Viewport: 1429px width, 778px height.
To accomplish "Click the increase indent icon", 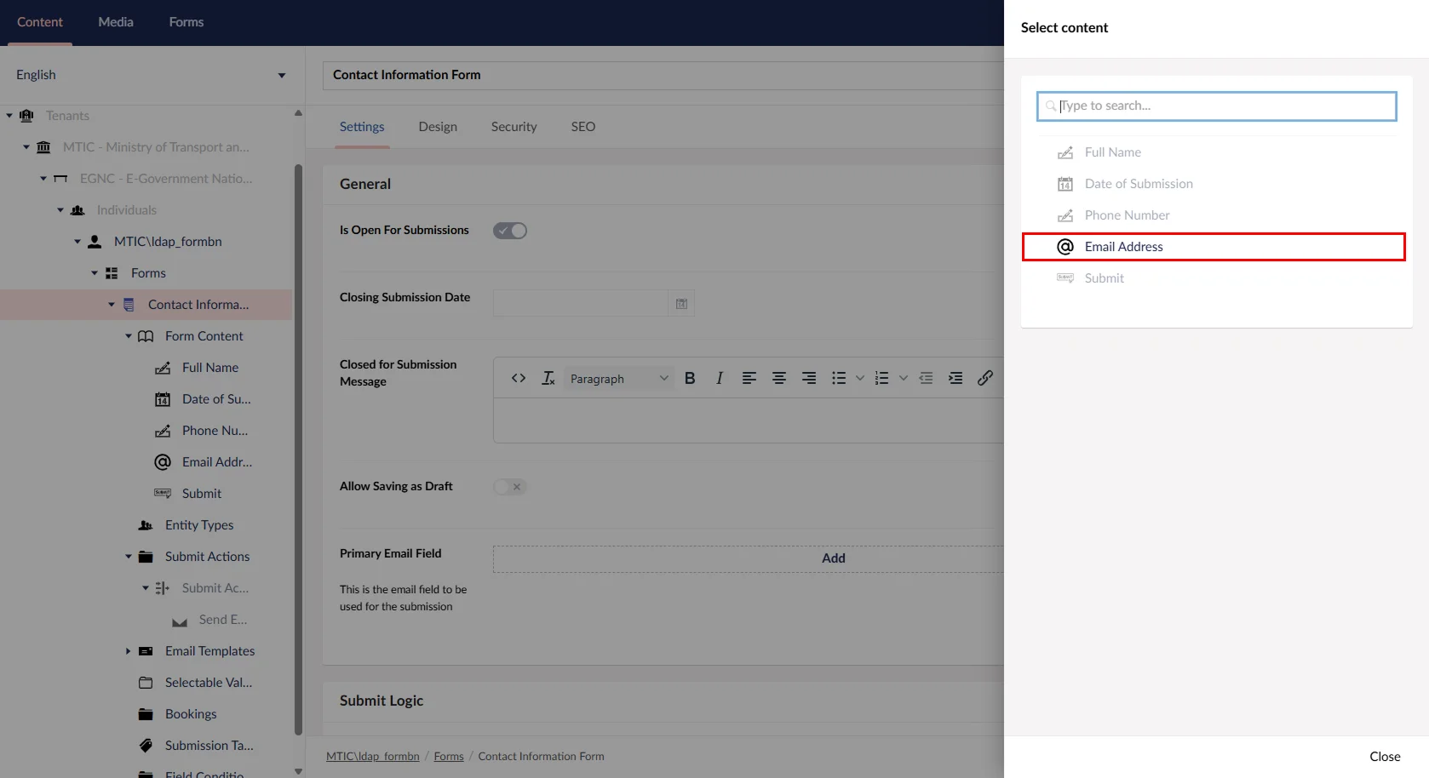I will (956, 379).
